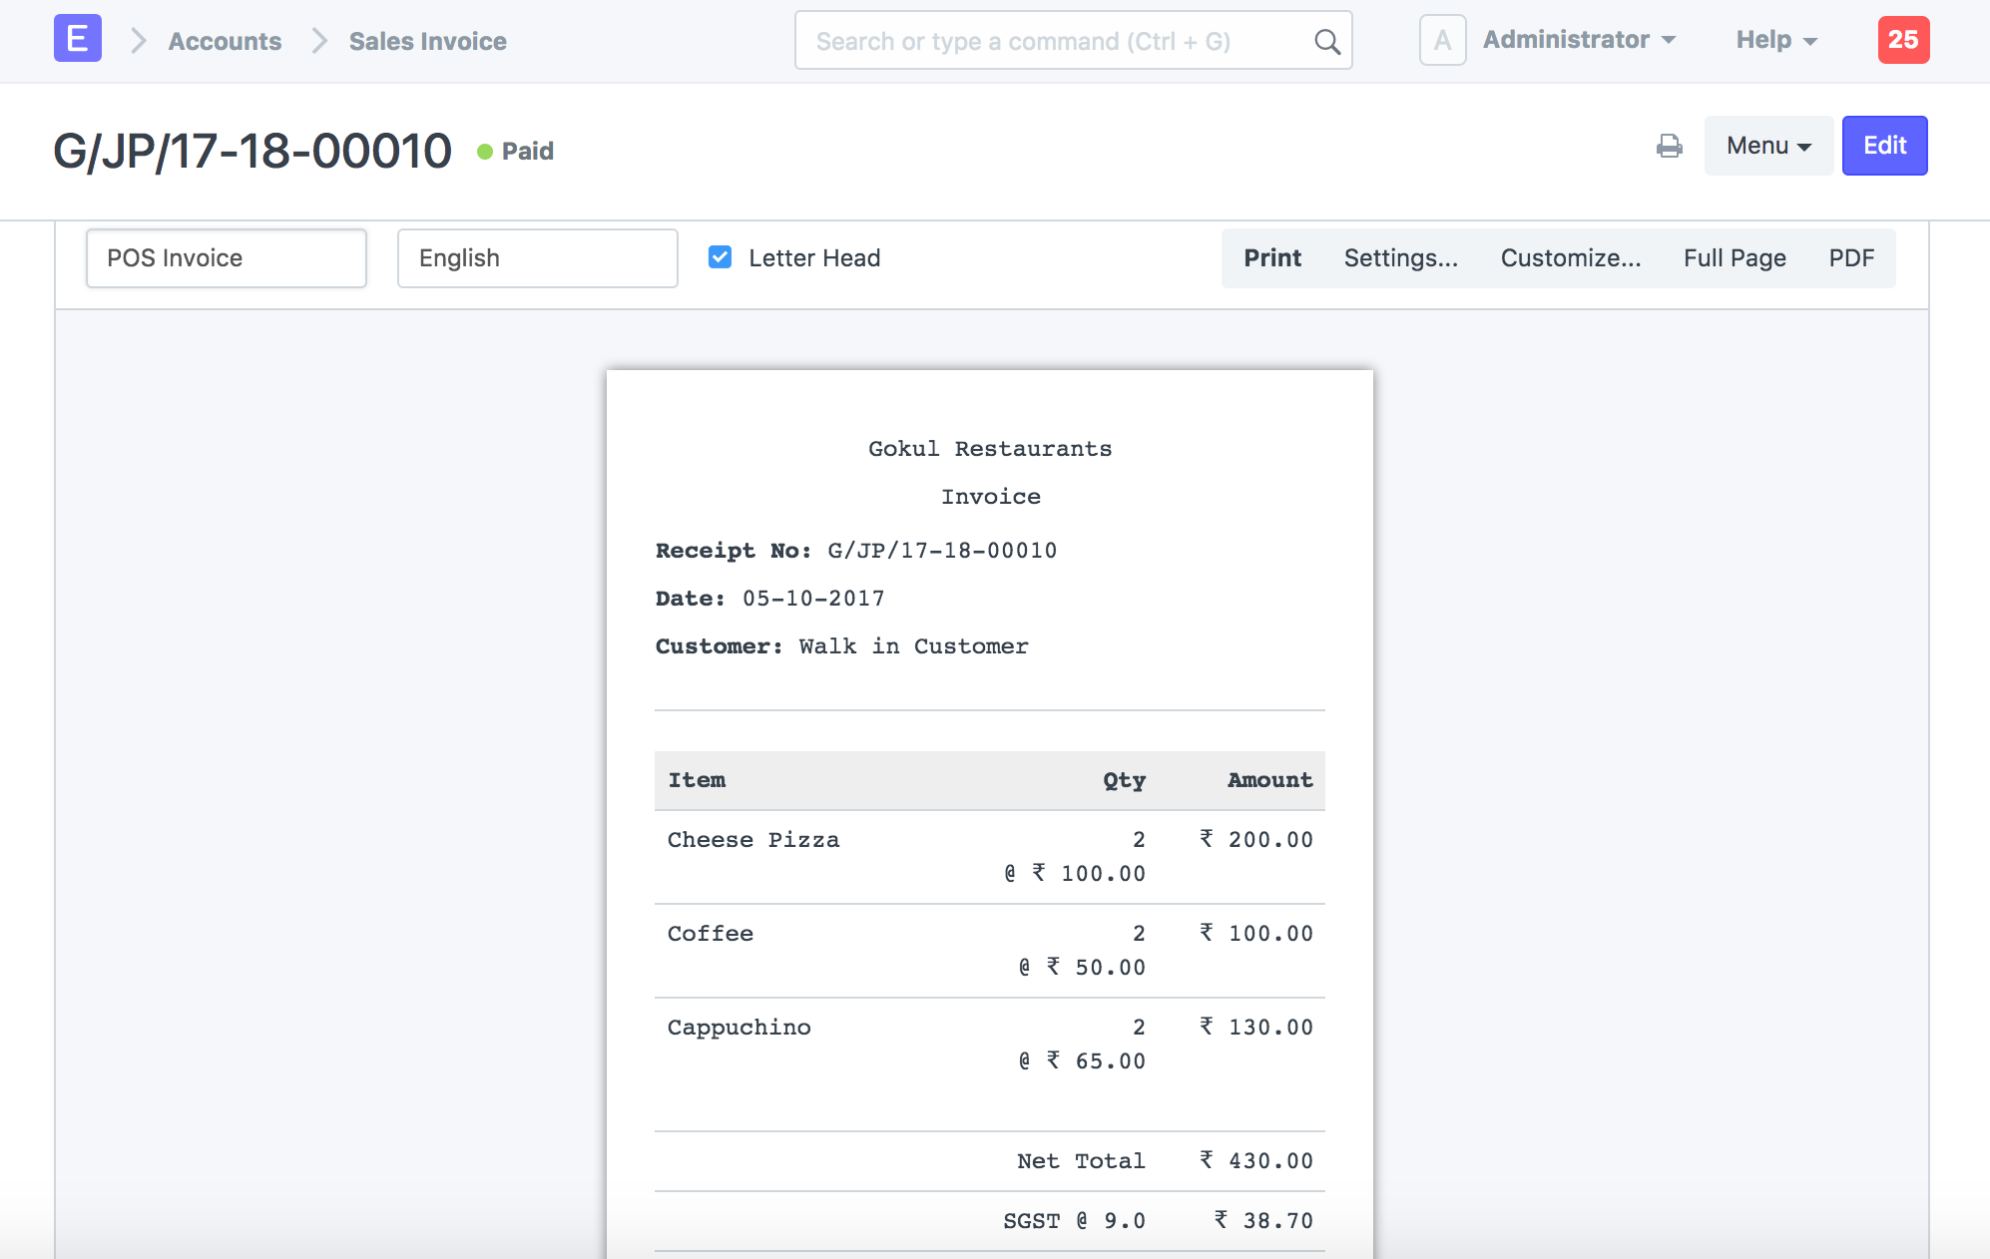1990x1259 pixels.
Task: Go to Accounts breadcrumb
Action: click(x=225, y=41)
